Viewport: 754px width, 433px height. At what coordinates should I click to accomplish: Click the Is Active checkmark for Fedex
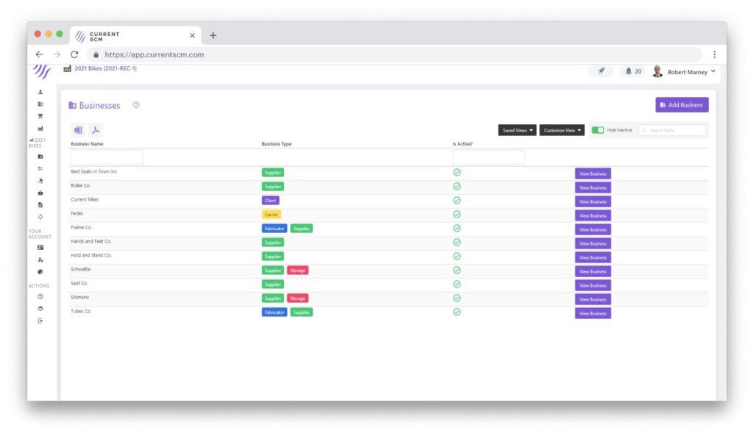pyautogui.click(x=456, y=214)
